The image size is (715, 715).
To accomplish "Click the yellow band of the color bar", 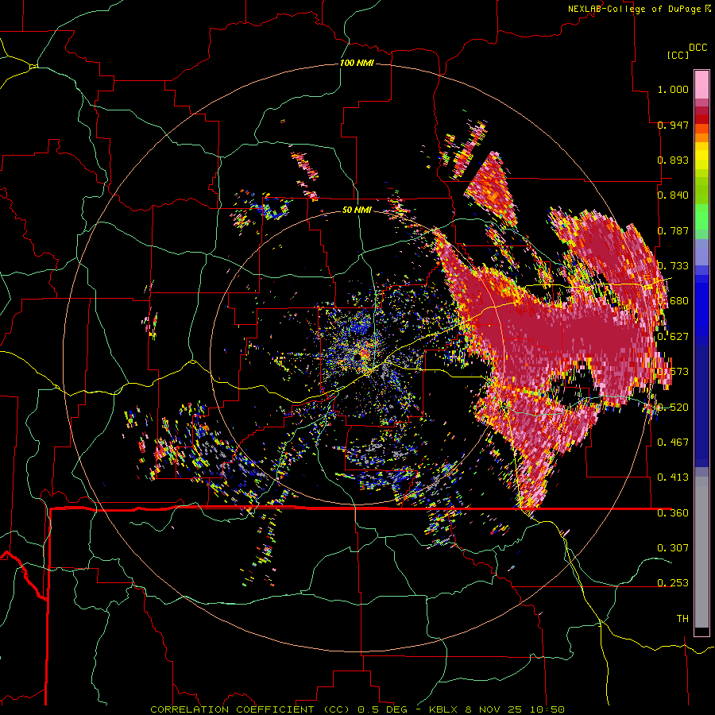I will click(x=701, y=156).
